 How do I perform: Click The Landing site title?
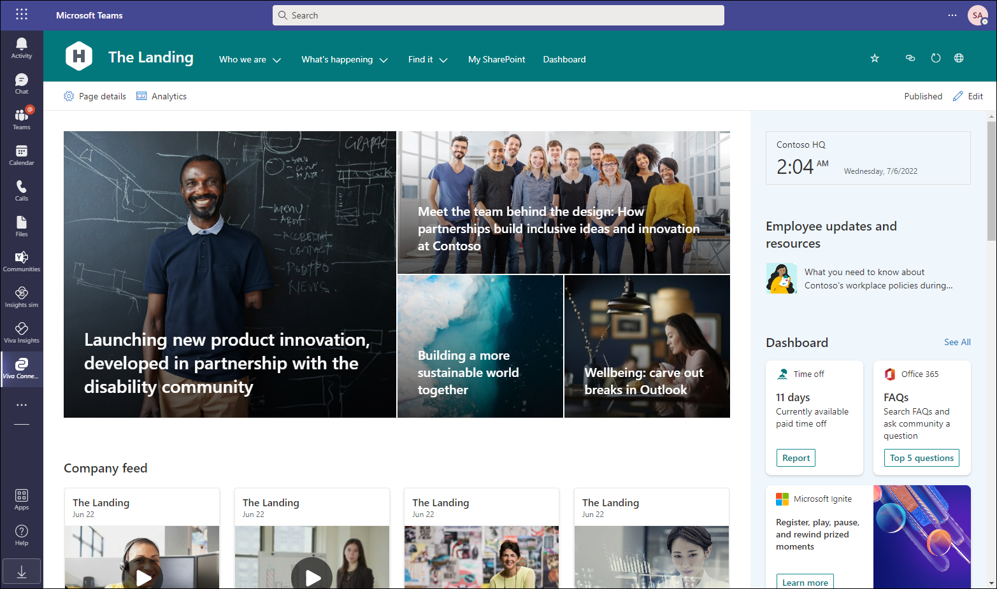point(151,57)
